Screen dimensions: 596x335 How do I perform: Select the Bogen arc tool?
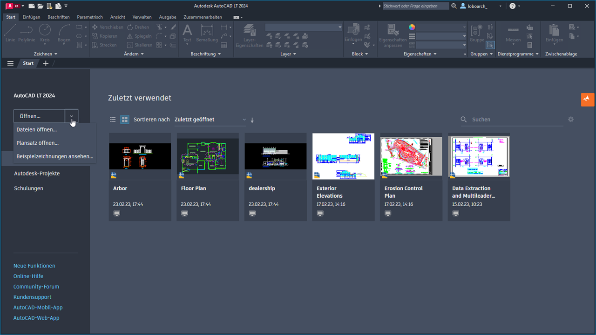tap(64, 33)
